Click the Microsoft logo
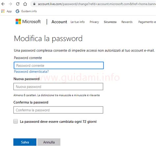Viewport: 156px width, 154px height. 28,21
